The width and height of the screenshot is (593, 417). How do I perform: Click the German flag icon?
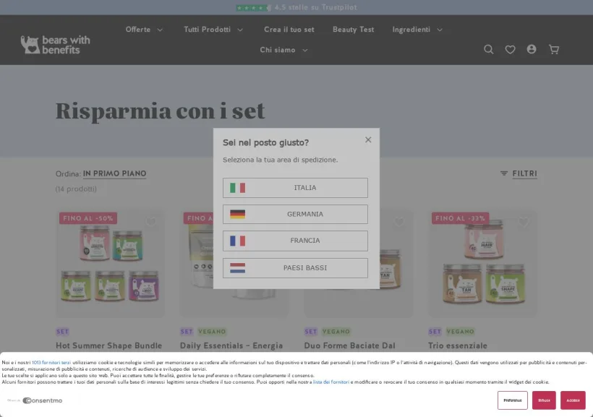[x=237, y=215]
